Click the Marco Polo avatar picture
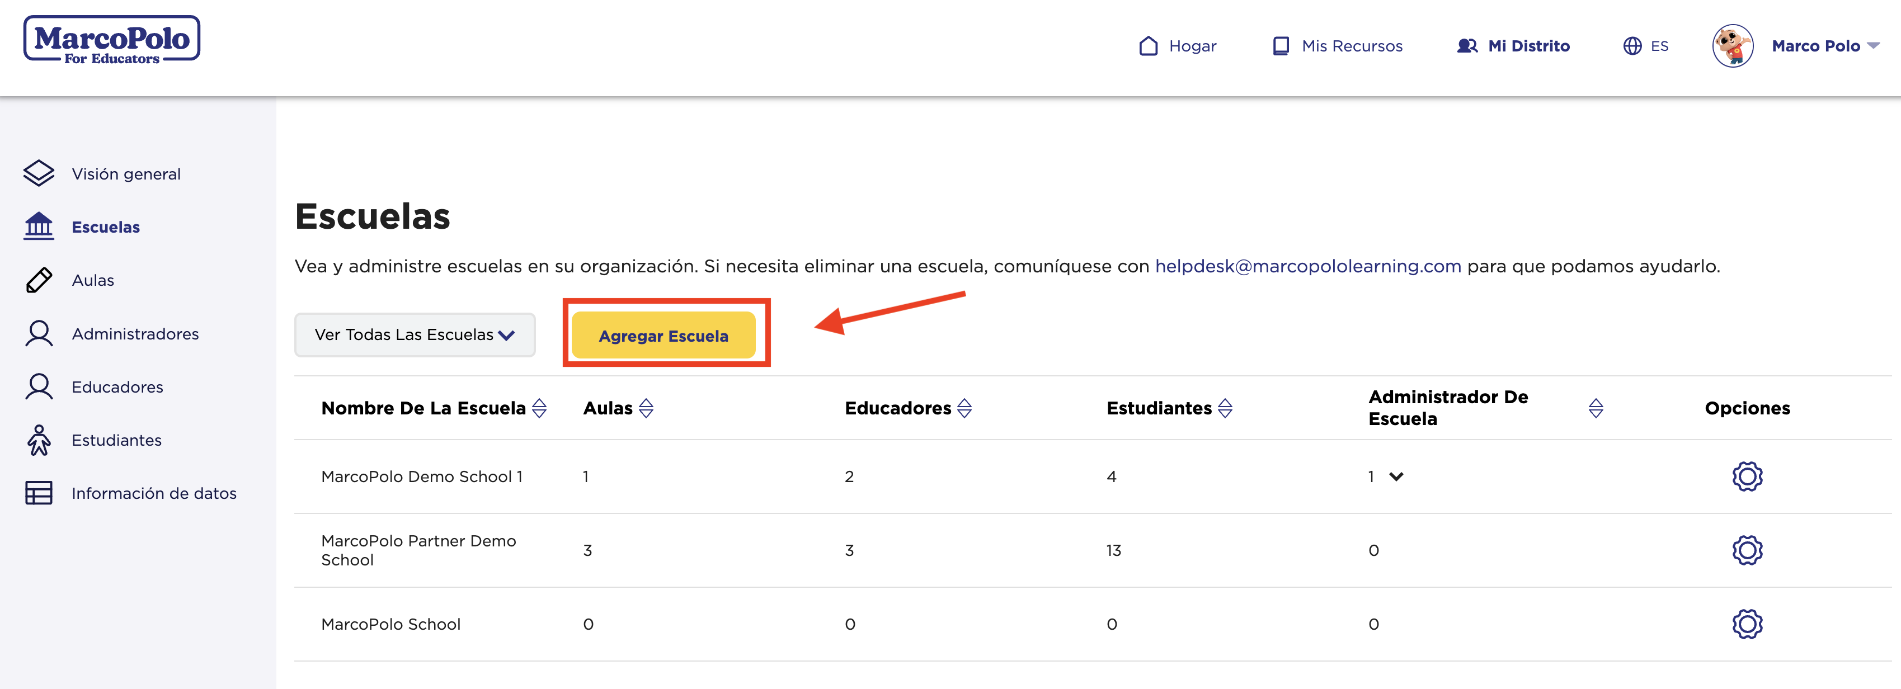 pyautogui.click(x=1733, y=46)
